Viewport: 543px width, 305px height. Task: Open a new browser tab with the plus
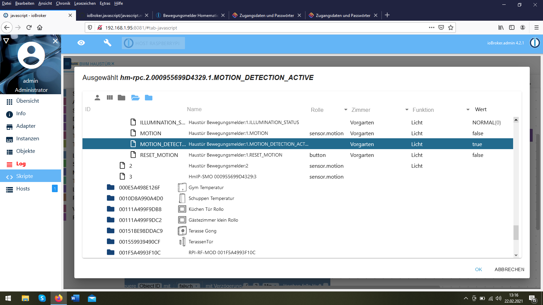point(387,15)
